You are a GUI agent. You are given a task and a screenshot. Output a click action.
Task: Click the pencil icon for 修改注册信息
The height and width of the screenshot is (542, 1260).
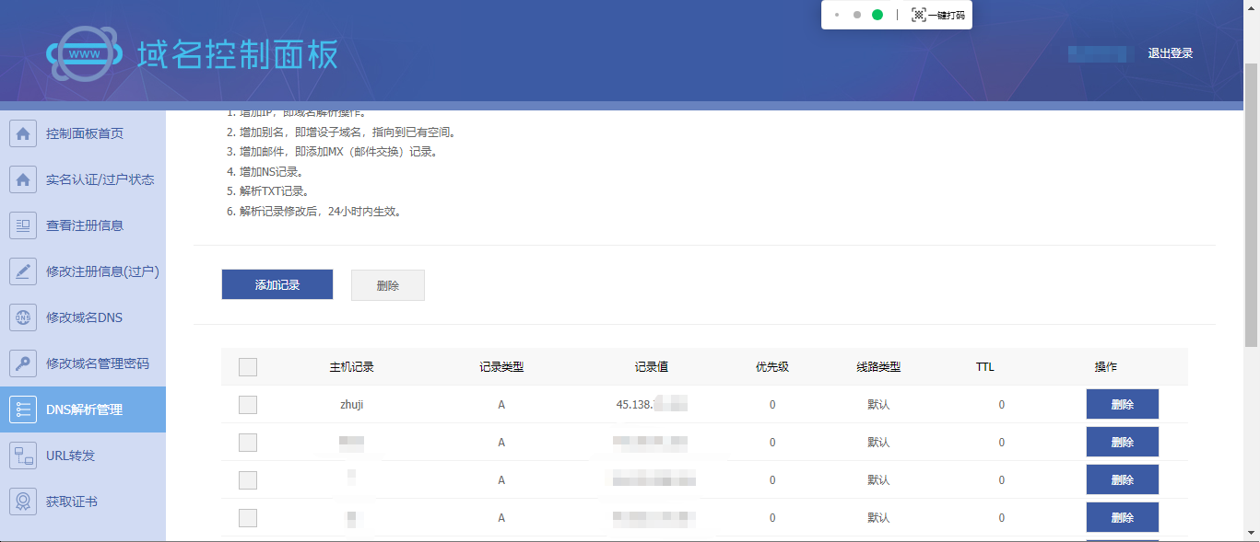tap(23, 271)
